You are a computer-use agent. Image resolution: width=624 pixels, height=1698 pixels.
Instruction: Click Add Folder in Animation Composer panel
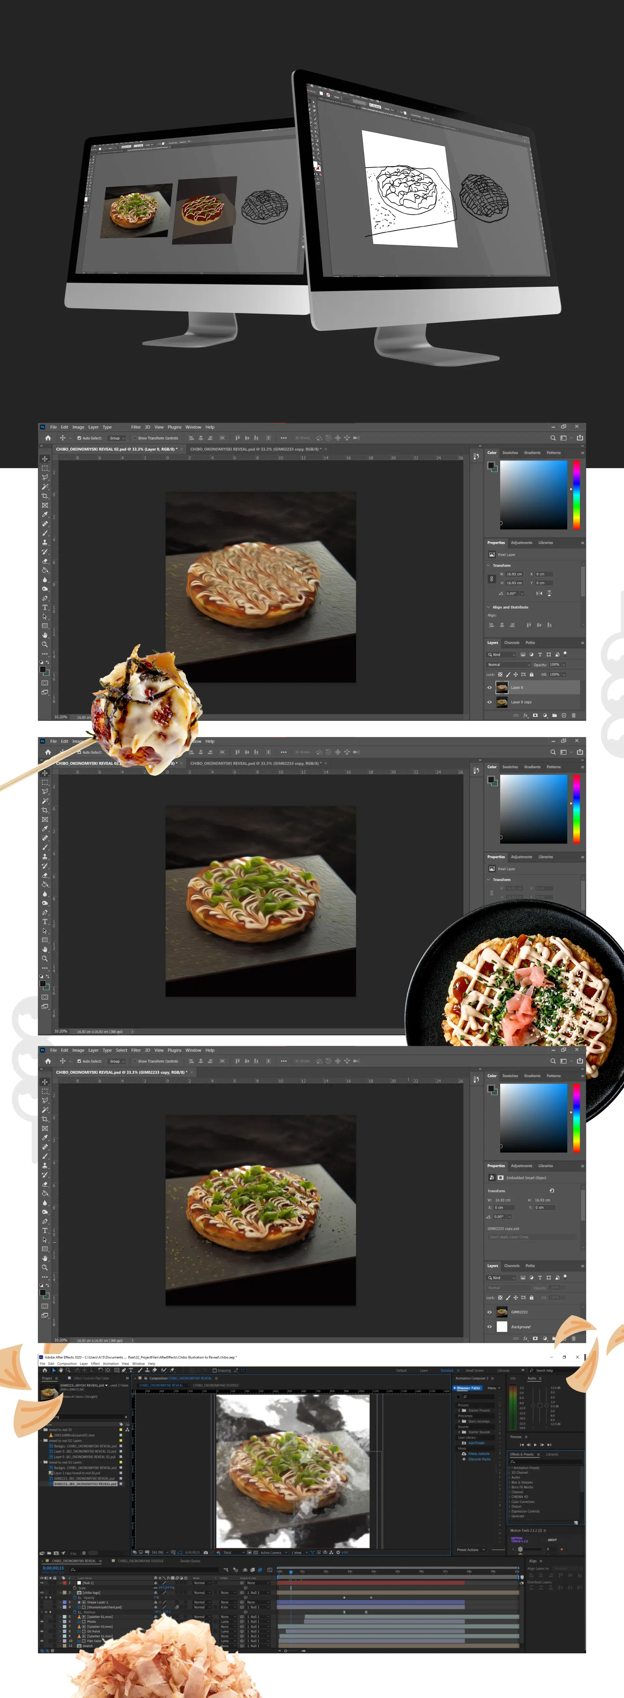(x=476, y=1443)
